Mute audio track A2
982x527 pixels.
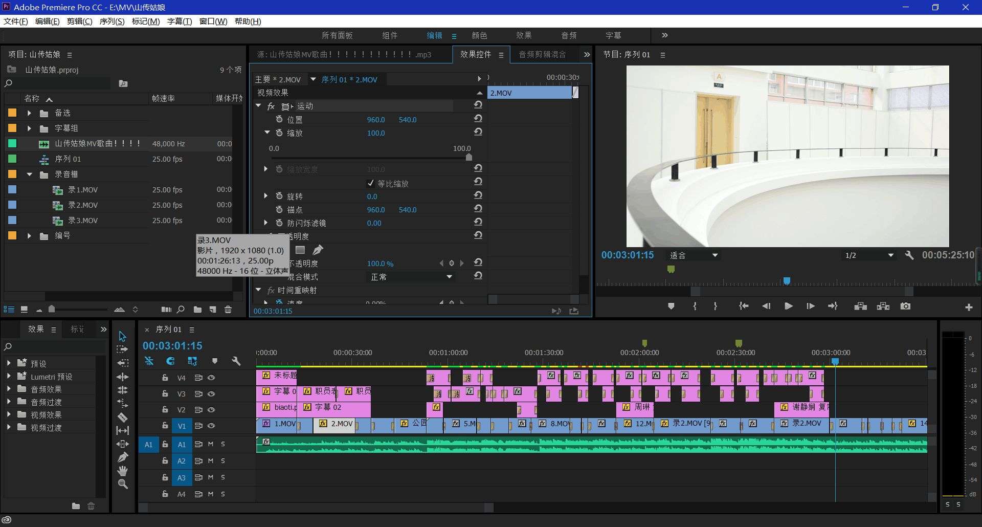tap(211, 461)
